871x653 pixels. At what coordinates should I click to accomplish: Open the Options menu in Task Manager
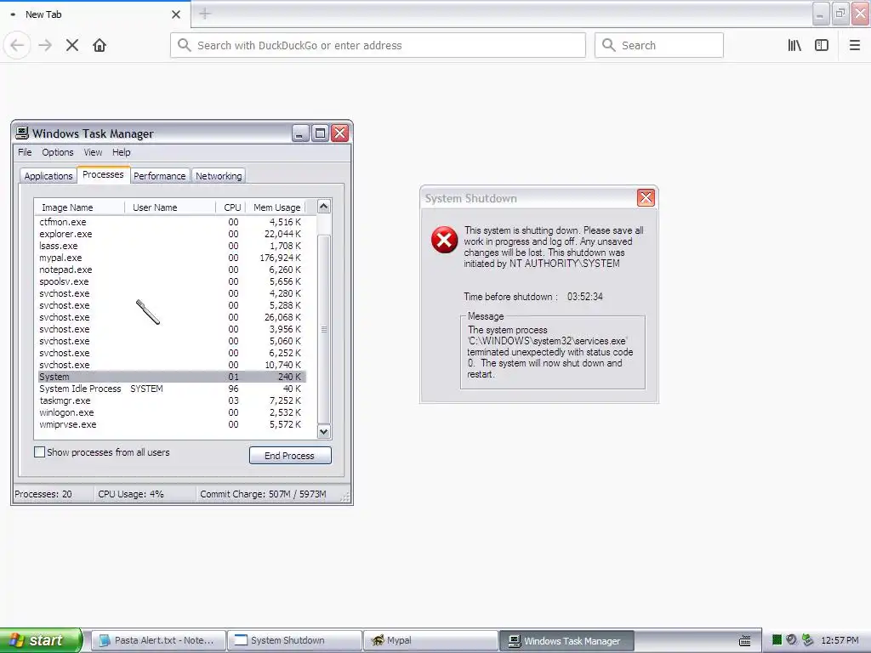tap(58, 152)
